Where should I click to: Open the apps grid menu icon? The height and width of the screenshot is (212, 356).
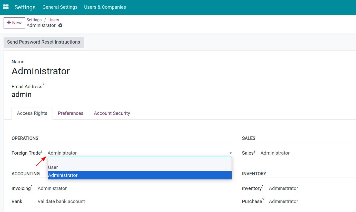6,7
